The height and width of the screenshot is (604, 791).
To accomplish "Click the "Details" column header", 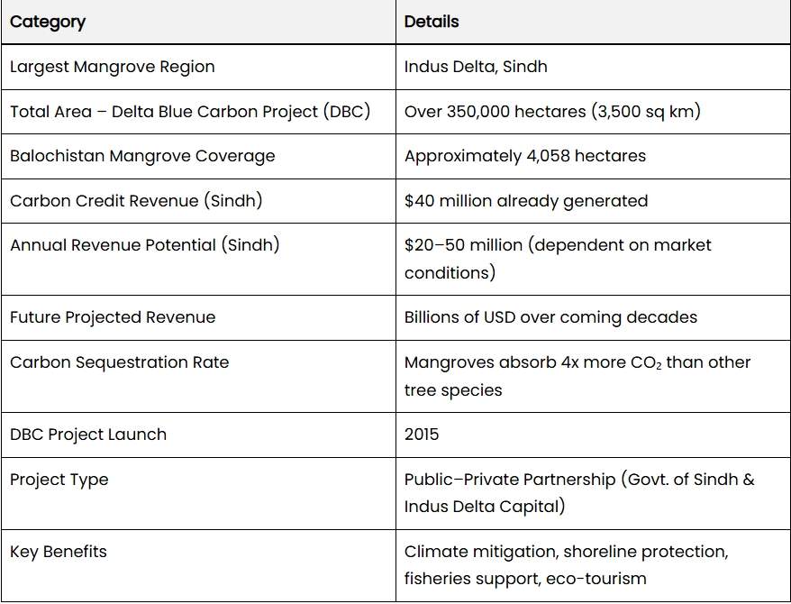I will (x=432, y=22).
